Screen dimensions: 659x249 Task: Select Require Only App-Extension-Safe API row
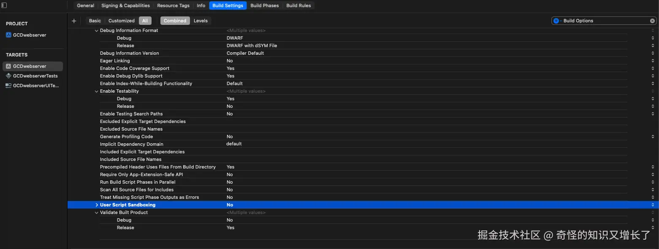(363, 174)
